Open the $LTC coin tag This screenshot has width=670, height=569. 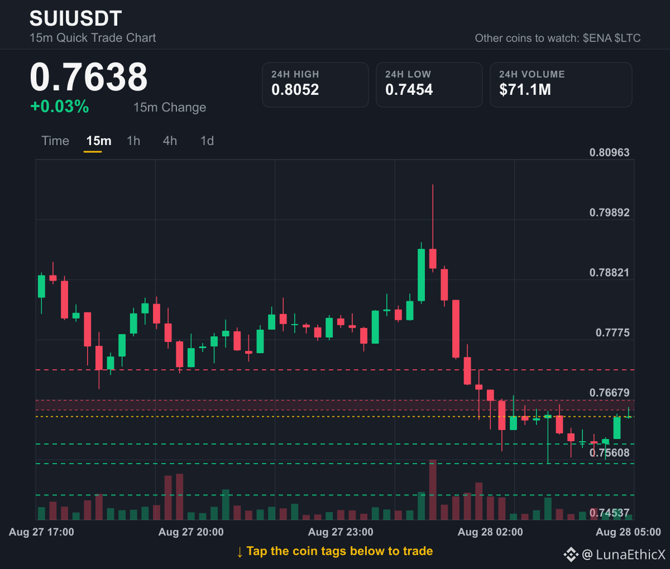pyautogui.click(x=628, y=38)
